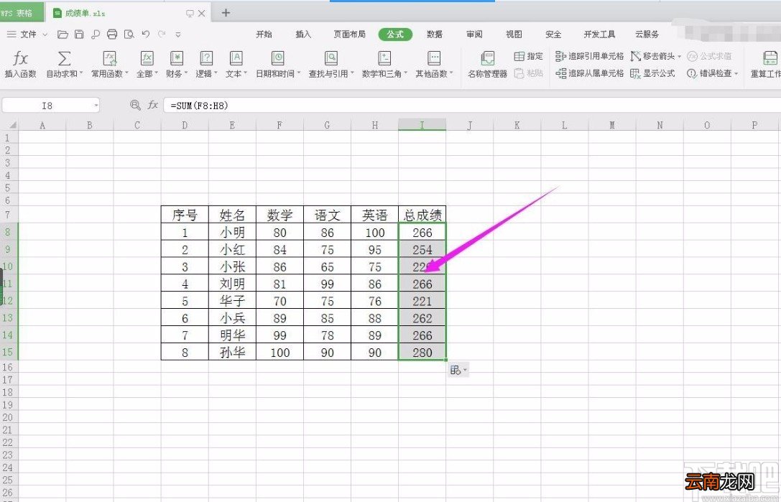Screen dimensions: 781x502
Task: Switch to the 开发工具 tab
Action: pos(599,34)
